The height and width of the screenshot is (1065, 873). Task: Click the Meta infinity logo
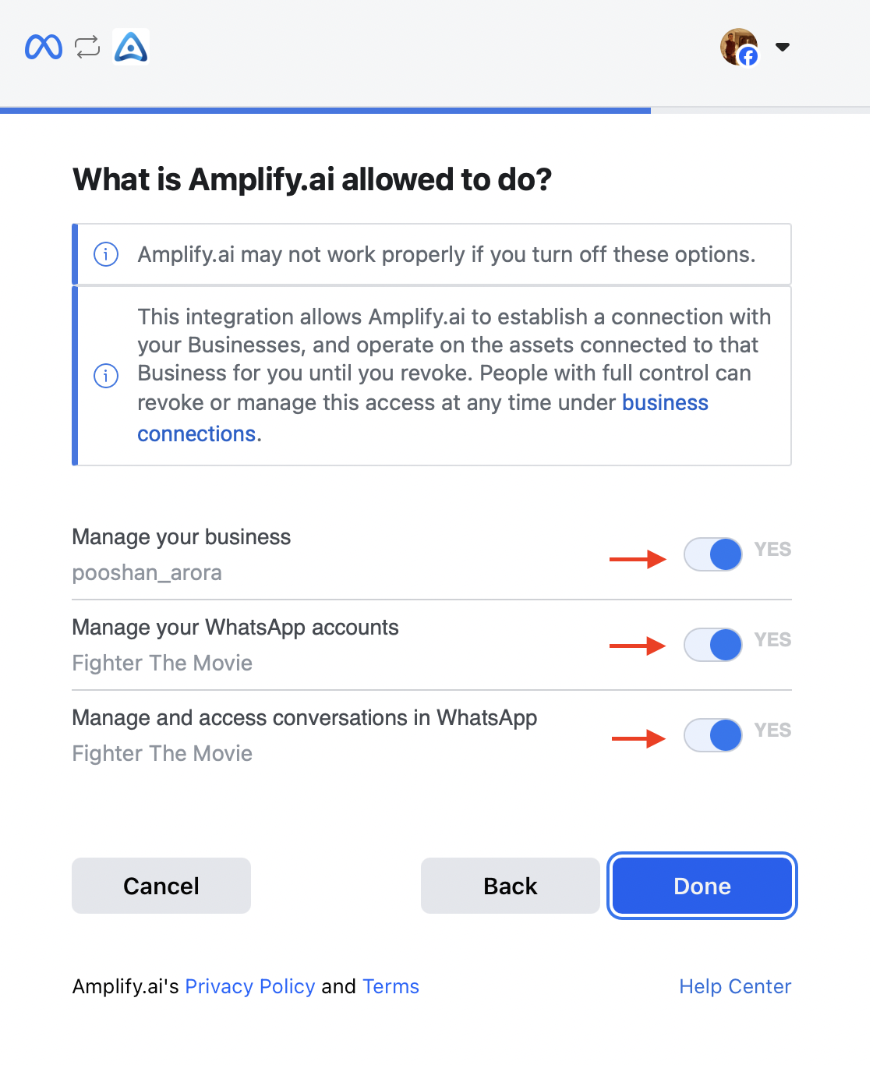[x=44, y=47]
